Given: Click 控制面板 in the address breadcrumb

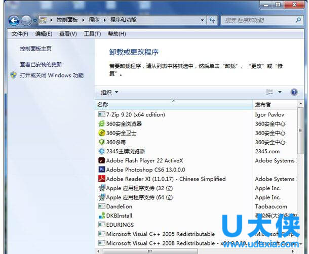Looking at the screenshot, I should pyautogui.click(x=67, y=20).
